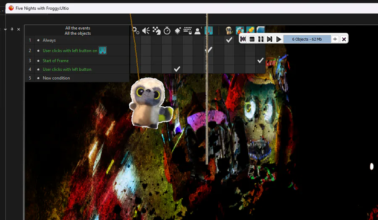Select event line number 4
The image size is (378, 220).
(x=30, y=69)
